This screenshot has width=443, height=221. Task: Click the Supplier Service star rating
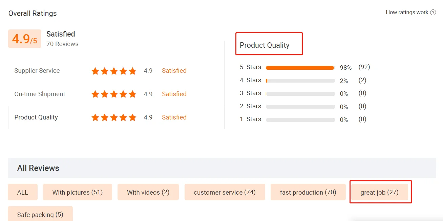click(x=114, y=71)
